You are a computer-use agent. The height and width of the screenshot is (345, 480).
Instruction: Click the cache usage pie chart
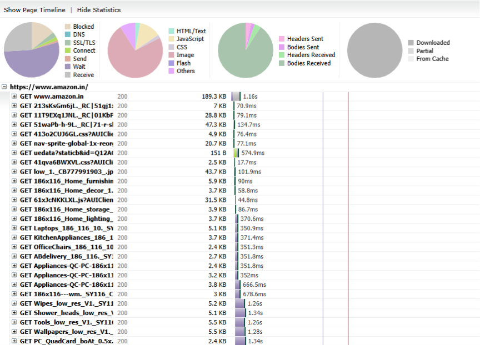click(374, 50)
